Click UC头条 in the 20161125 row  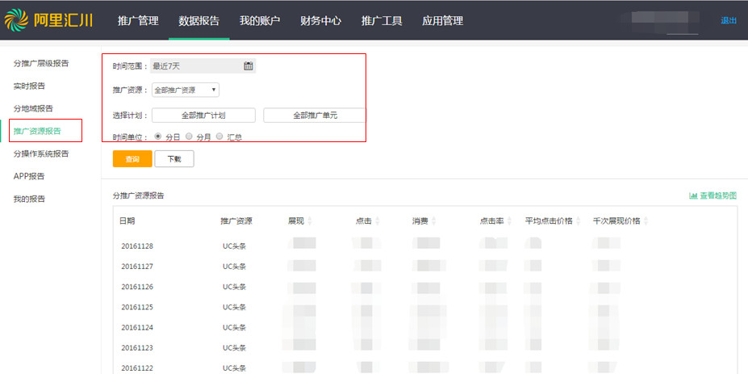234,307
